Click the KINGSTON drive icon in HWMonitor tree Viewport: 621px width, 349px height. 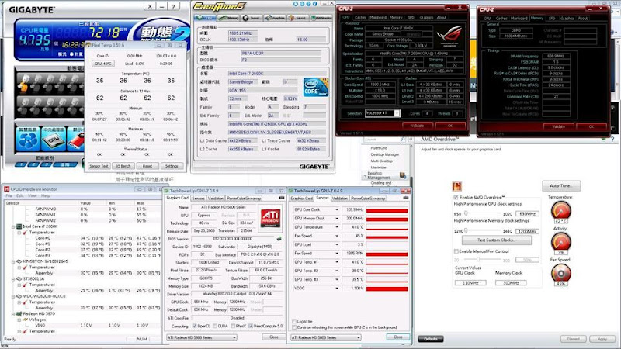(x=19, y=261)
